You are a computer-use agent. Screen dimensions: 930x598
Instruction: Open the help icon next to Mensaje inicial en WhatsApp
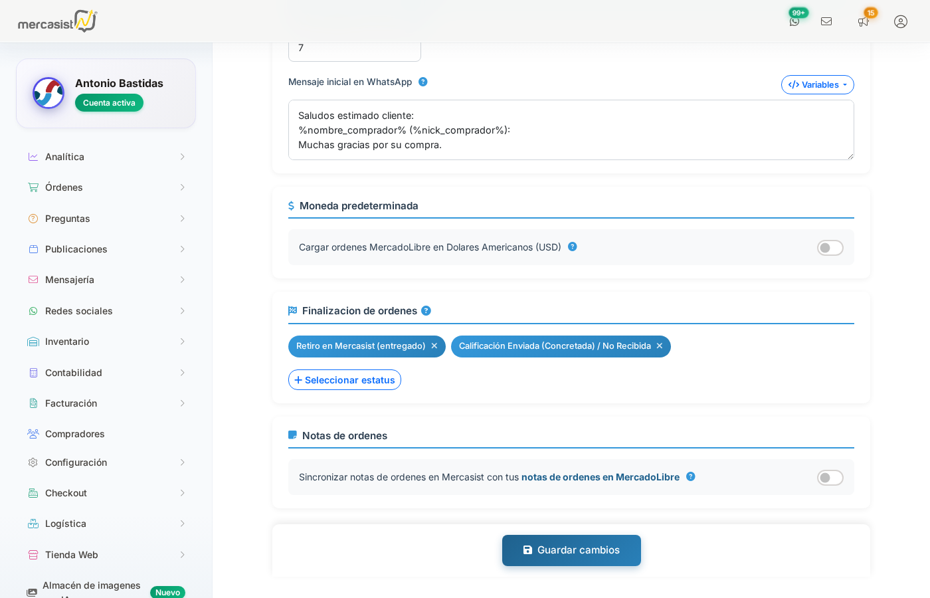(x=423, y=82)
